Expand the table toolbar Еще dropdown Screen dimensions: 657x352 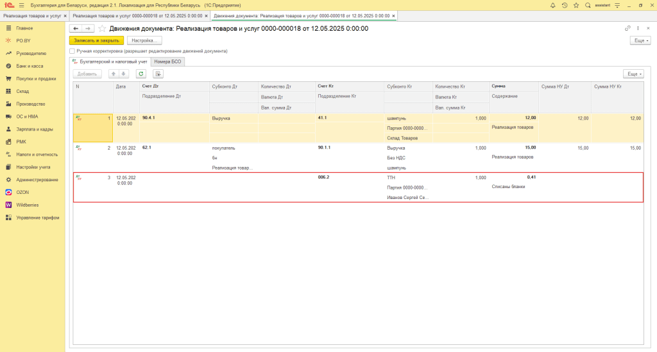pos(633,74)
